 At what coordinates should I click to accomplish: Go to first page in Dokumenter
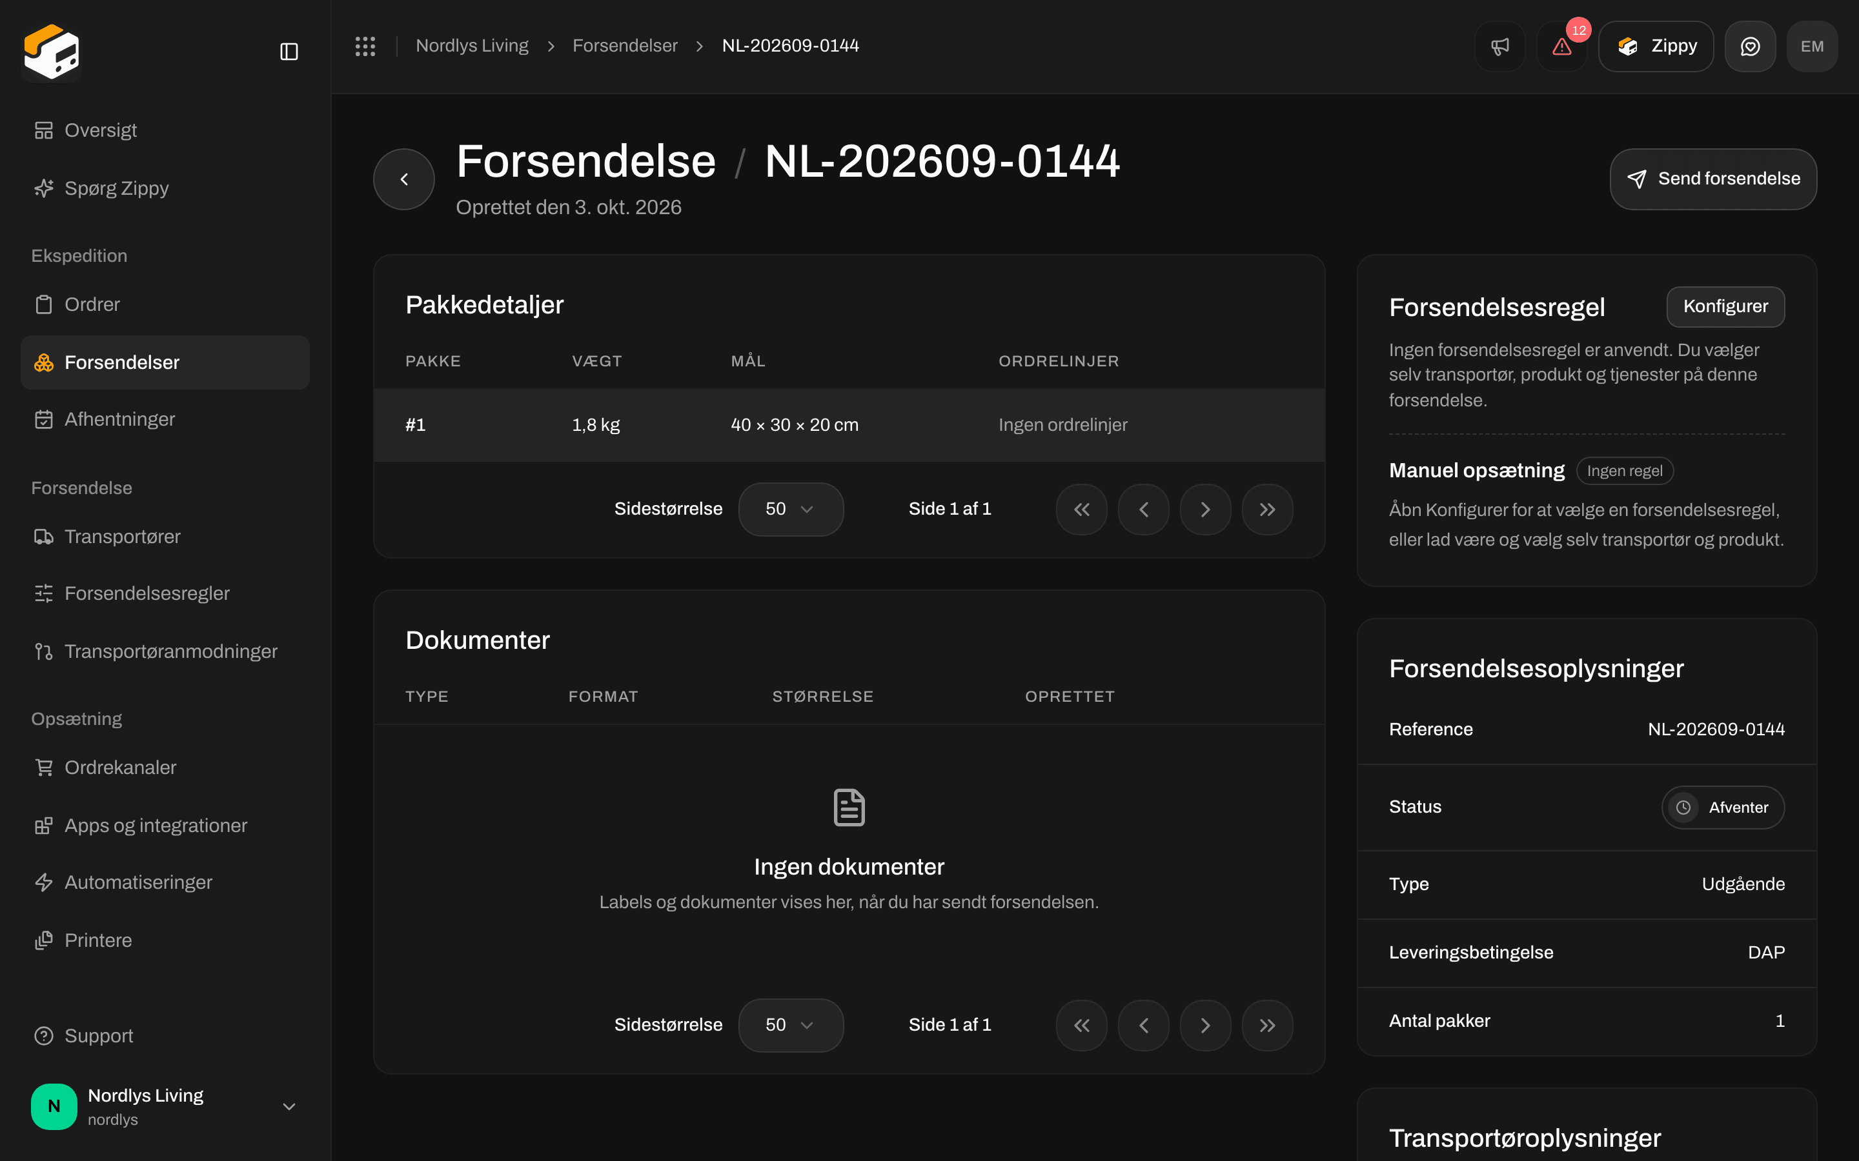1082,1025
